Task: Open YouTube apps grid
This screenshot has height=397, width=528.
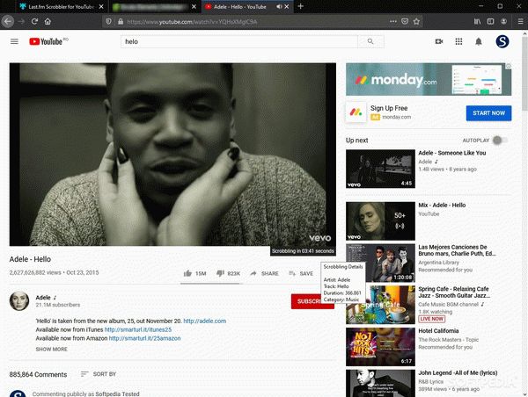Action: [x=458, y=41]
